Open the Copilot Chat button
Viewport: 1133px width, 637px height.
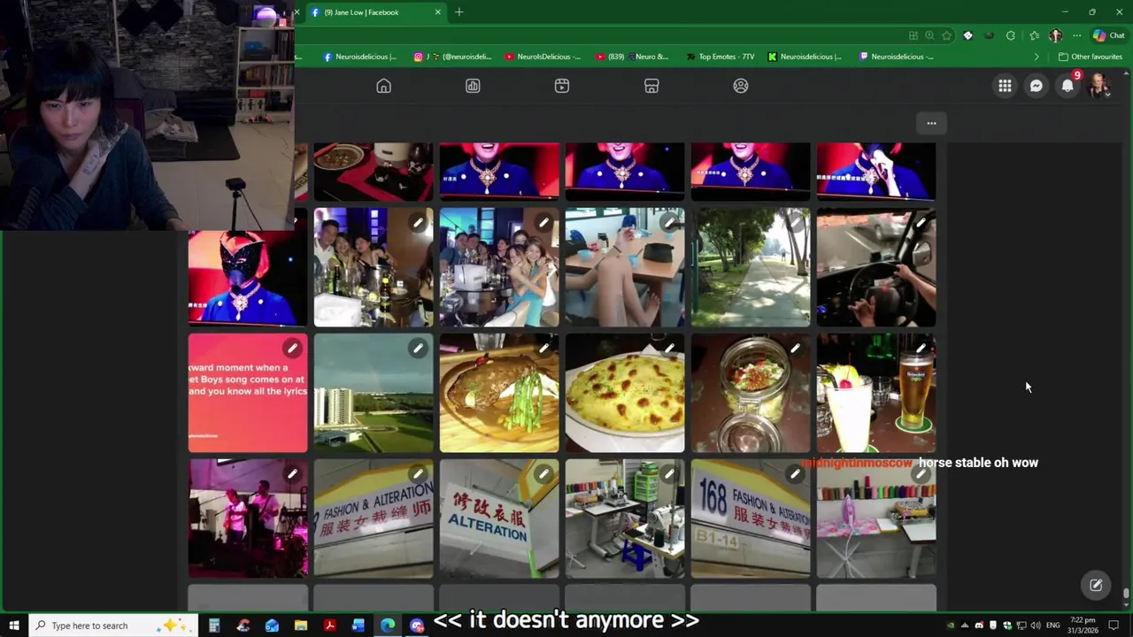coord(1107,35)
